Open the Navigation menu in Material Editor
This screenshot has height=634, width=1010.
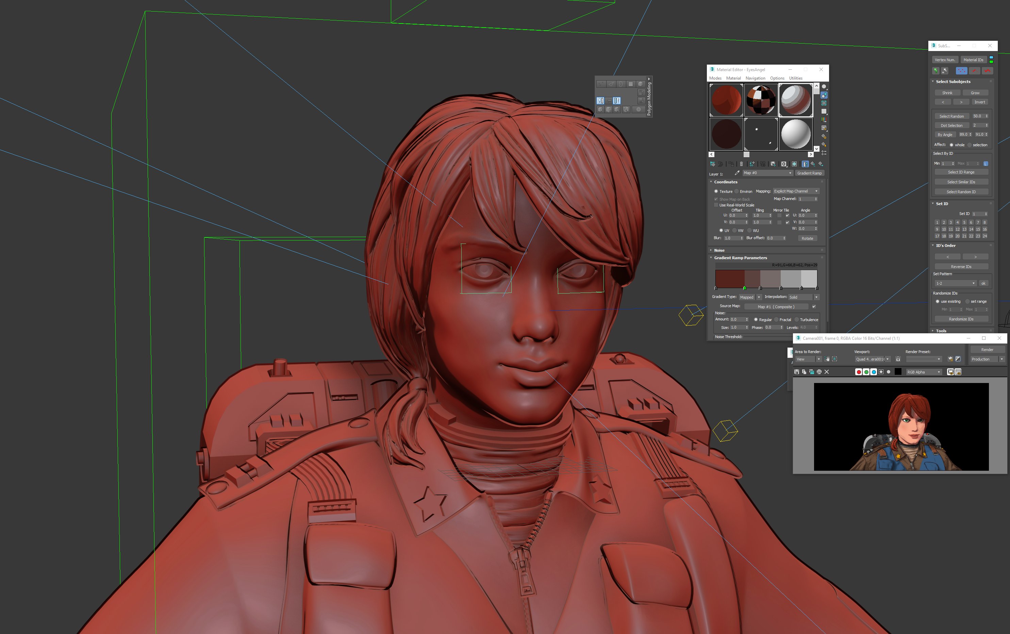[755, 78]
